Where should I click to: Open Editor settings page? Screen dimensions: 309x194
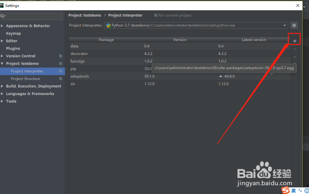click(12, 41)
